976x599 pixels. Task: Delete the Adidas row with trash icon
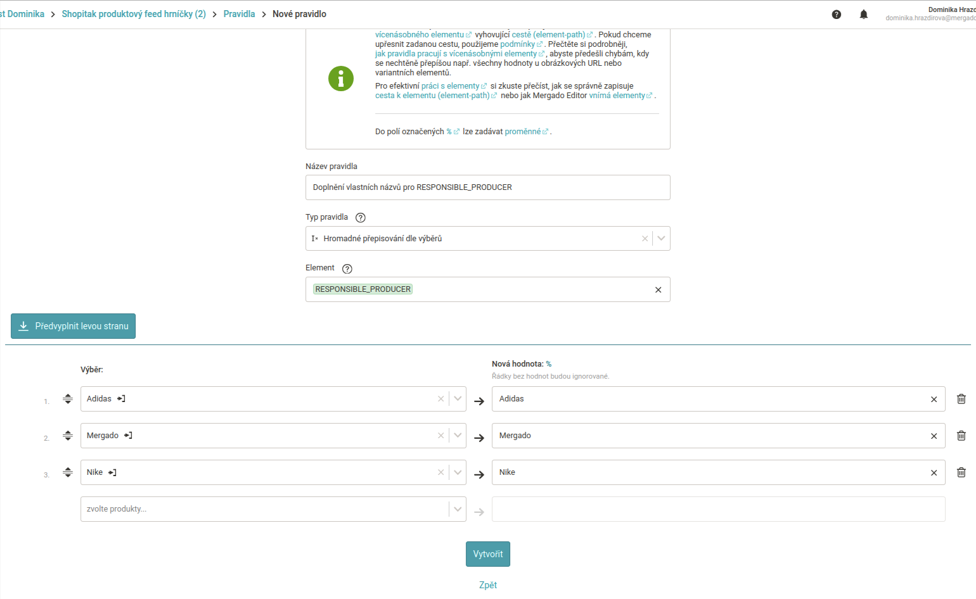click(x=961, y=399)
